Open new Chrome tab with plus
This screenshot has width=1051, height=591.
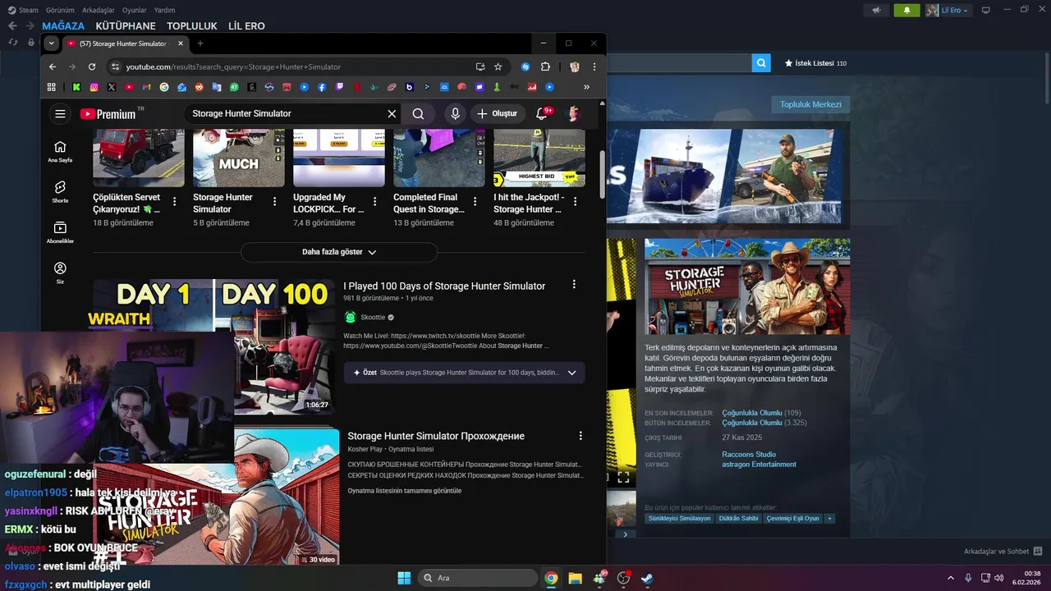click(200, 44)
